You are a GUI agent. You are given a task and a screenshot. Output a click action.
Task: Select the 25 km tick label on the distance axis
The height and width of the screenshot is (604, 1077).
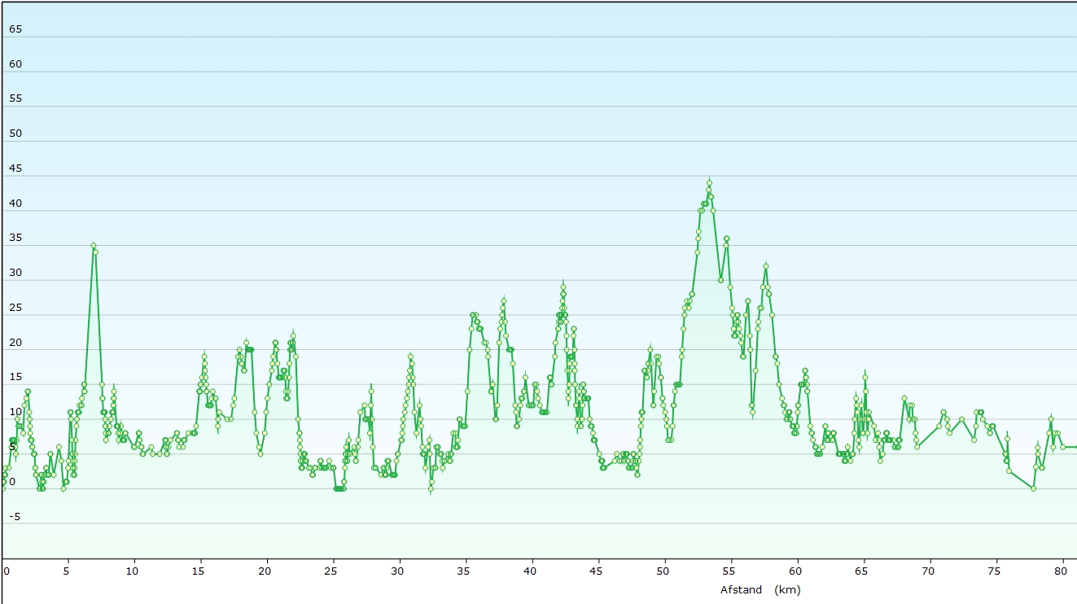tap(331, 571)
